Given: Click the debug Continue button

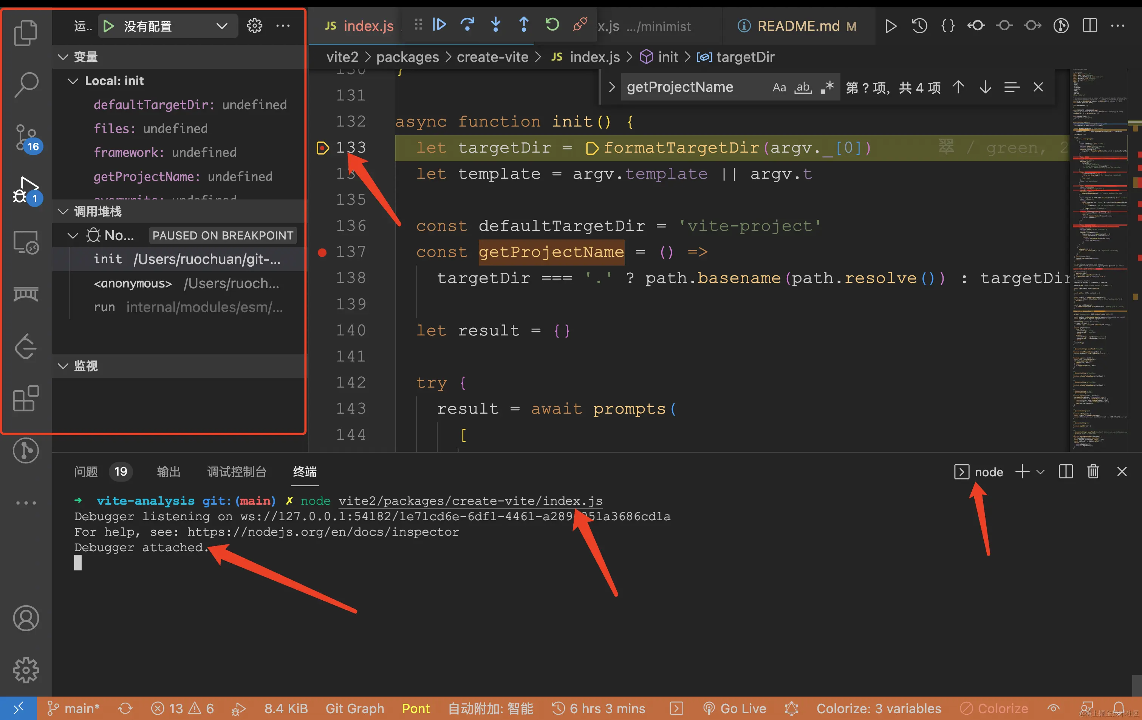Looking at the screenshot, I should [439, 25].
